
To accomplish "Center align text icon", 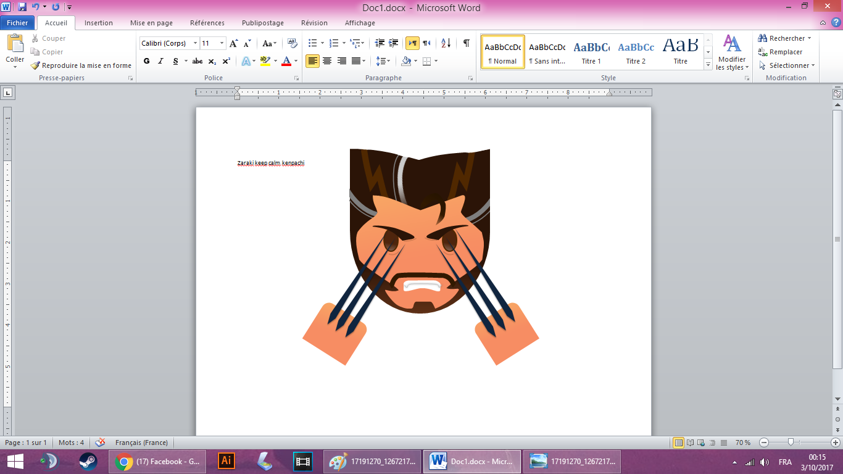I will 327,61.
